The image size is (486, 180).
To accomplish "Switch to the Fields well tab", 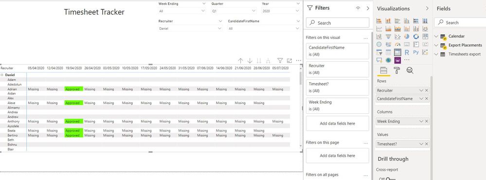I will point(384,71).
